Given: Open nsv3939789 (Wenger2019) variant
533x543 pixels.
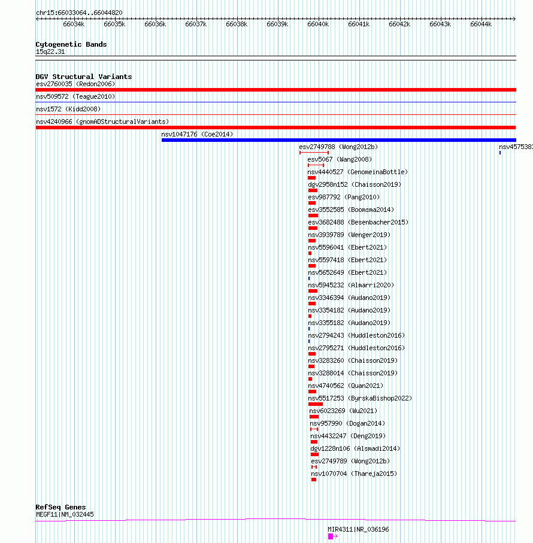Looking at the screenshot, I should [349, 235].
